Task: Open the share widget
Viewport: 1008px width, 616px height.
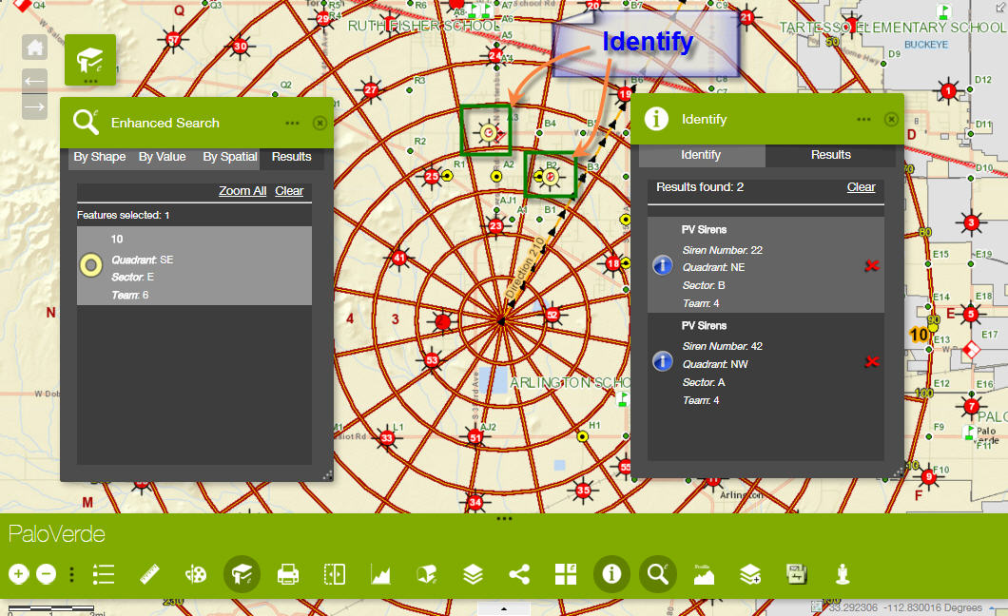Action: coord(519,573)
